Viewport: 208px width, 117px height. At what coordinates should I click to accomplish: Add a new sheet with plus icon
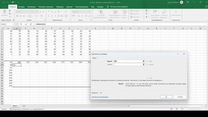coord(24,106)
